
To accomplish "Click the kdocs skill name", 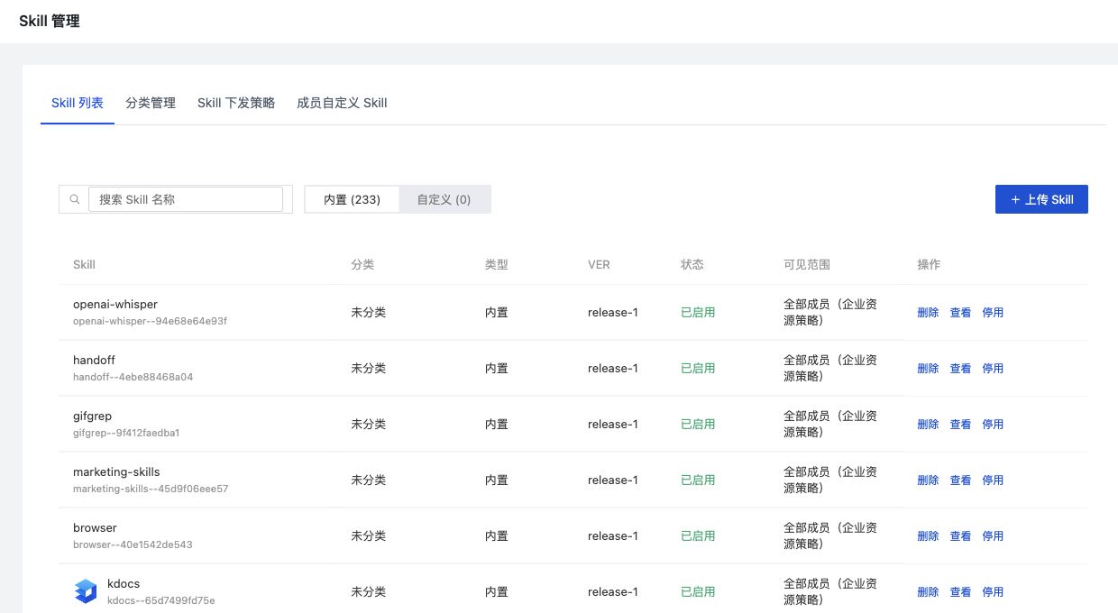I will coord(124,584).
